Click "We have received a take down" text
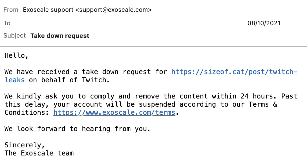This screenshot has height=165, width=307. point(64,72)
